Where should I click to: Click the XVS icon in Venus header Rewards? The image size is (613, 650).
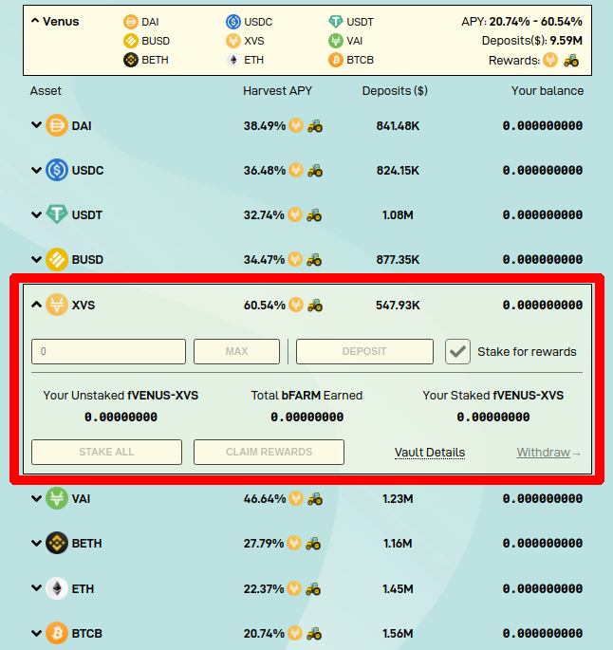click(550, 60)
